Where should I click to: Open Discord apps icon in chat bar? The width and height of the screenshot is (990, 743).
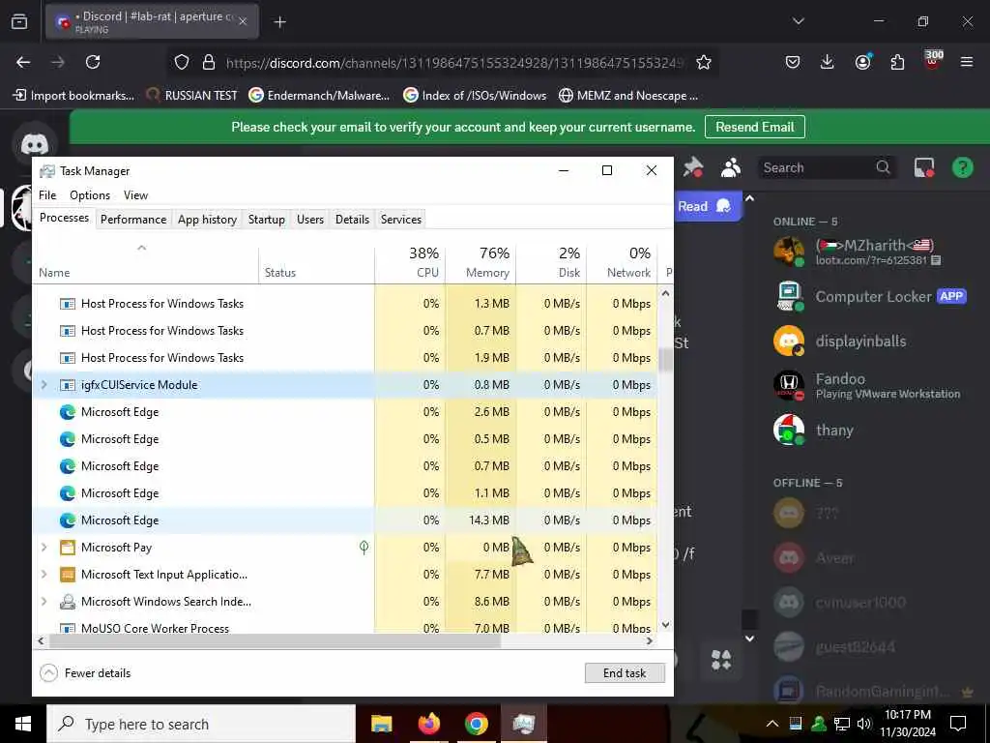point(721,660)
